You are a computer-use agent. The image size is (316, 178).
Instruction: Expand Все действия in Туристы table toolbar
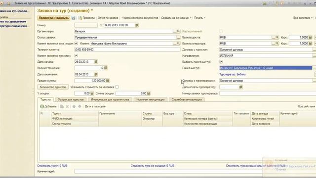click(307, 106)
